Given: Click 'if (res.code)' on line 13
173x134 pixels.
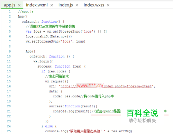Looking at the screenshot, I should click(54, 71).
